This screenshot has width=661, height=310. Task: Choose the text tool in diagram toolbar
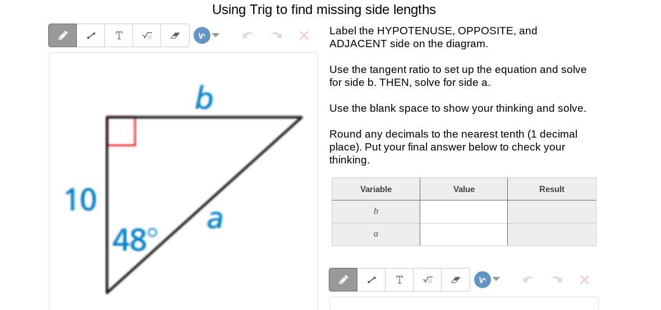coord(119,35)
